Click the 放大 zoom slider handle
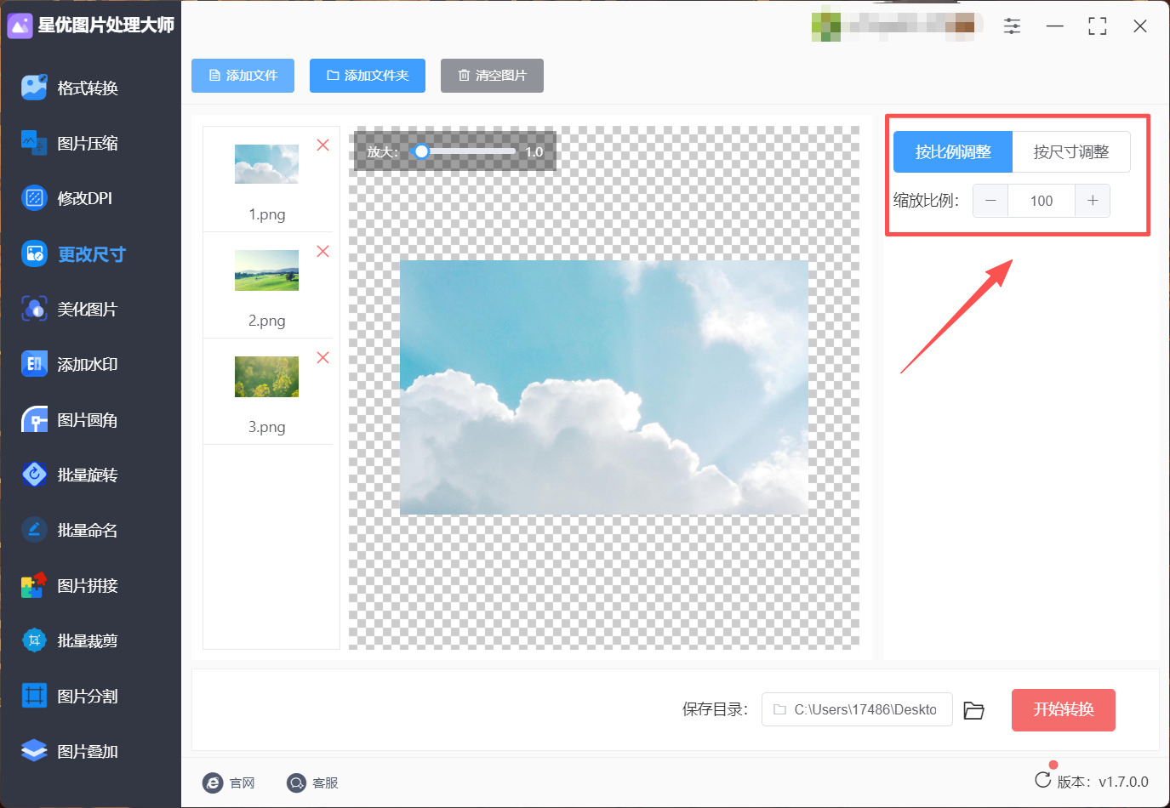 pyautogui.click(x=421, y=151)
